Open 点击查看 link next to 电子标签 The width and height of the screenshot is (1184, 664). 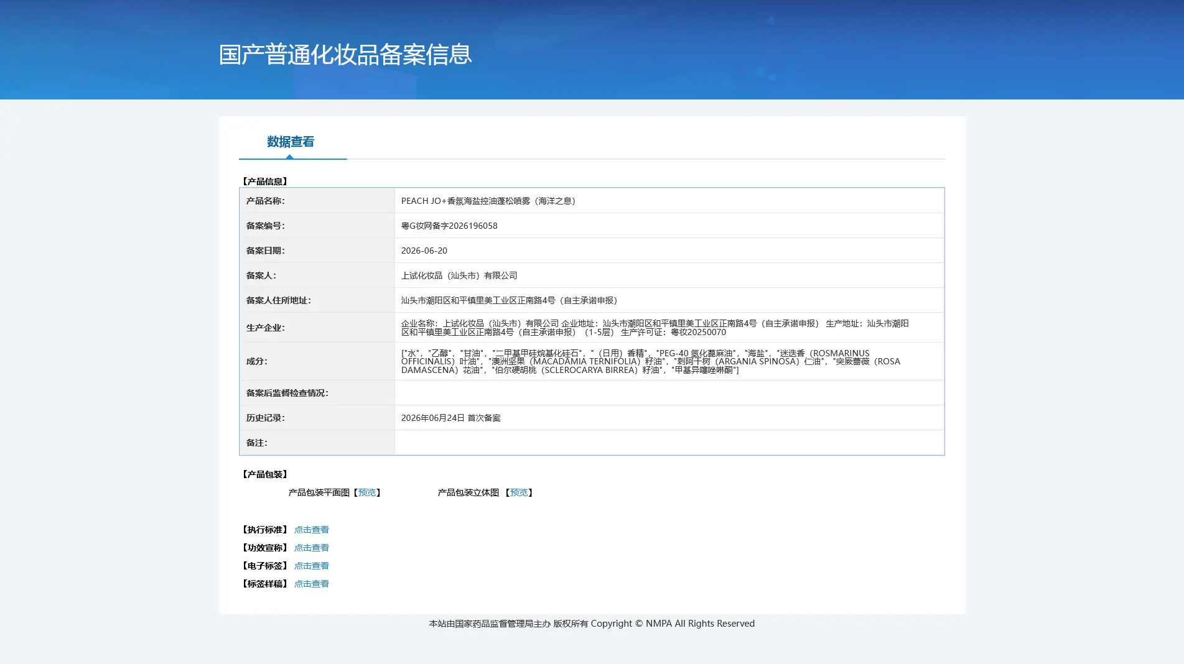[x=311, y=566]
